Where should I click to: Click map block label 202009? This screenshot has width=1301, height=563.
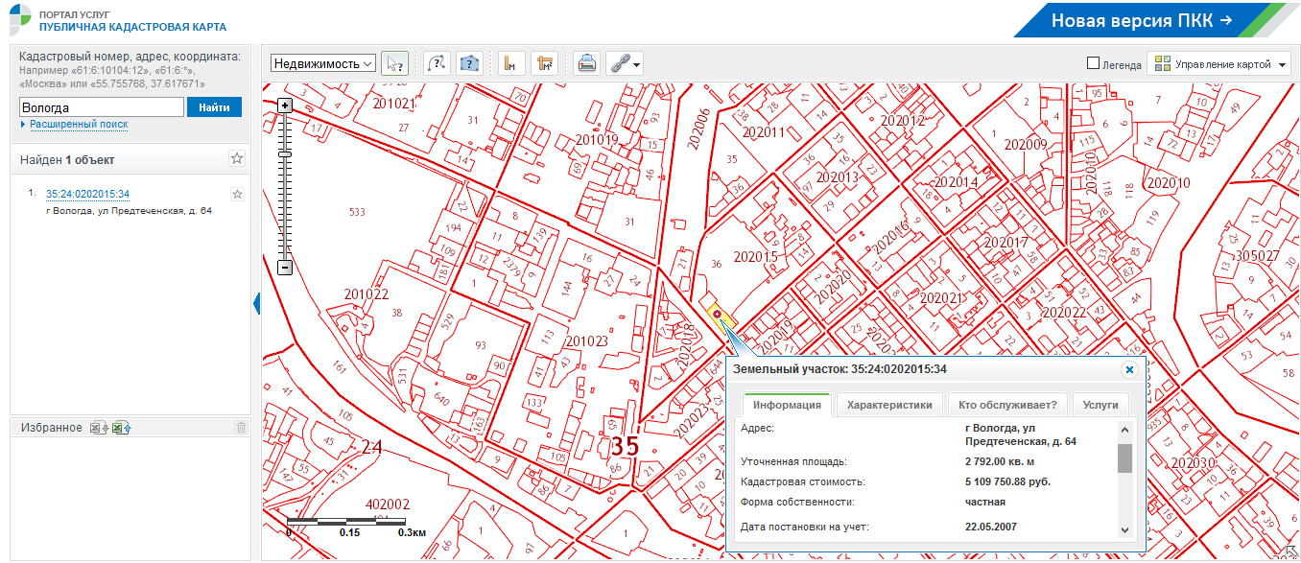pos(1026,145)
